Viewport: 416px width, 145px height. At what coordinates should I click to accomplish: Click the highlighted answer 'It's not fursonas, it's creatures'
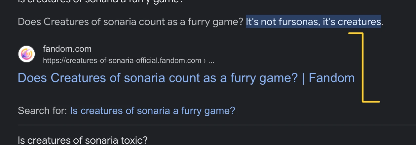[313, 22]
